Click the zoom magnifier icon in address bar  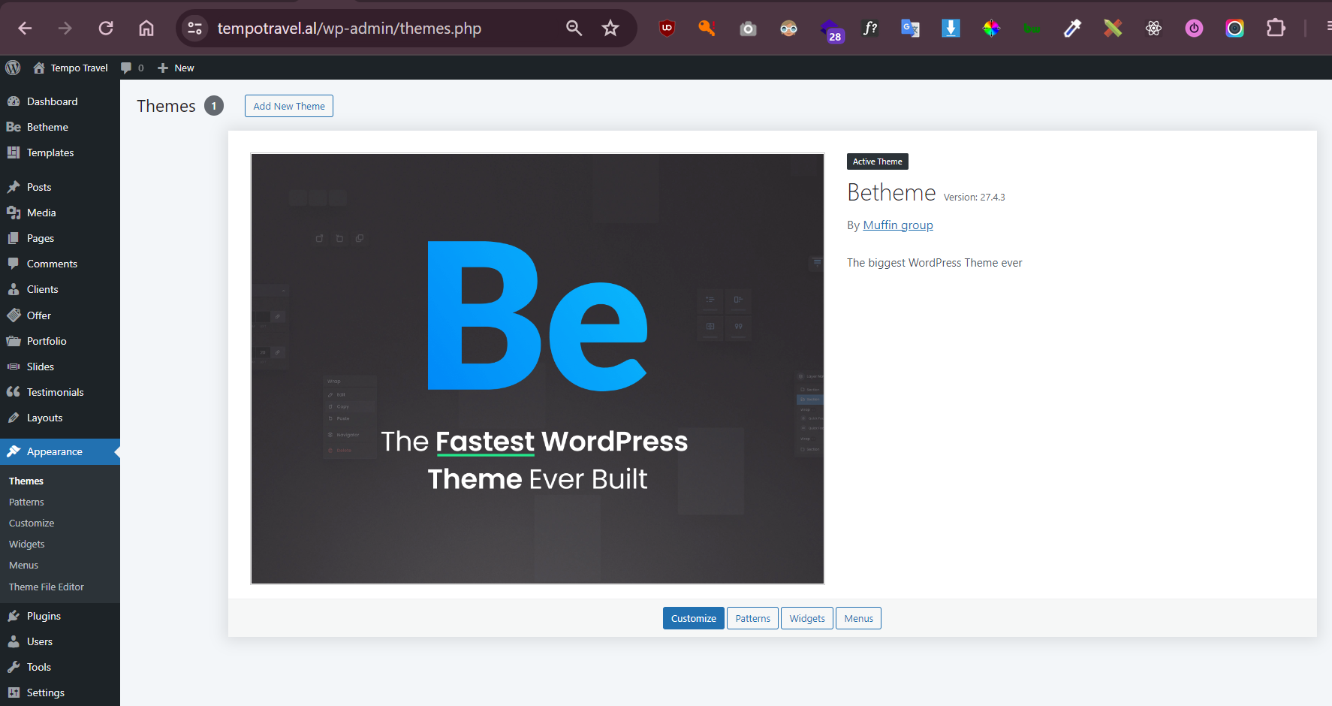(x=574, y=29)
